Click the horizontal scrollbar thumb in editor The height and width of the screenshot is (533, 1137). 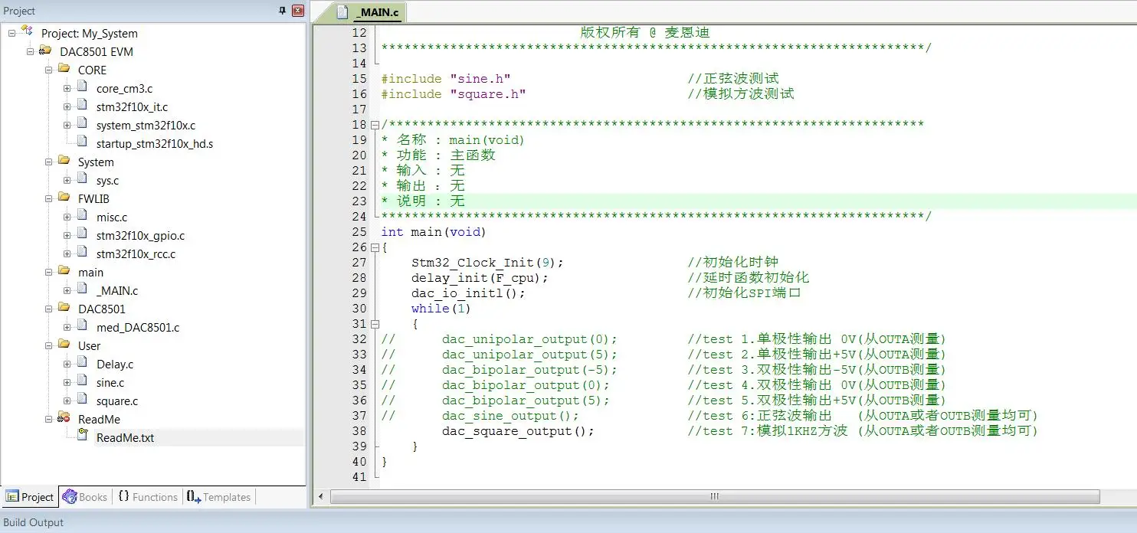(714, 496)
